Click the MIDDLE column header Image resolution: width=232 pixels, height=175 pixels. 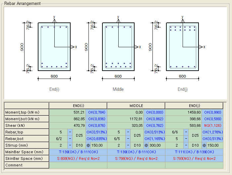coord(136,106)
